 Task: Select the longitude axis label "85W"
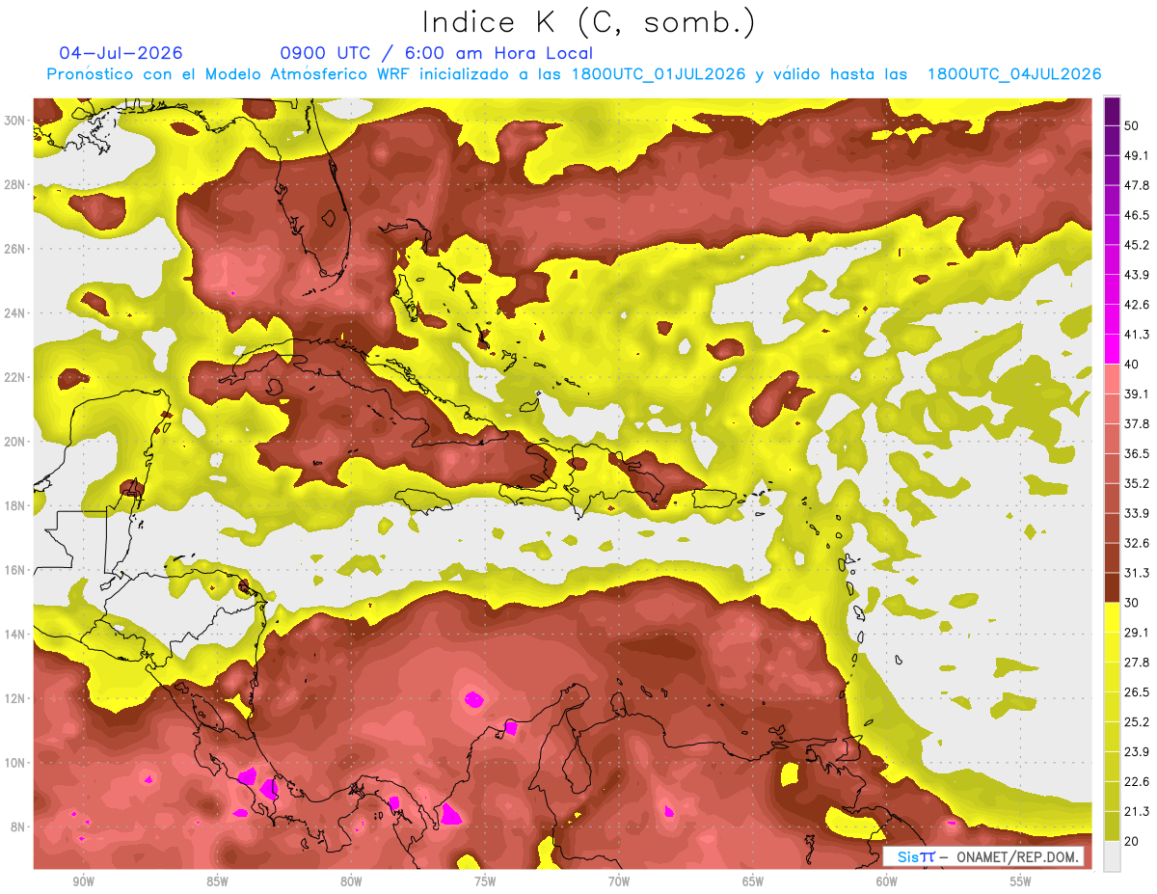217,882
